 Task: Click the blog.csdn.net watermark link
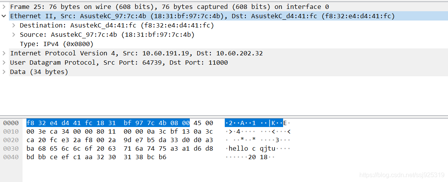pos(402,174)
